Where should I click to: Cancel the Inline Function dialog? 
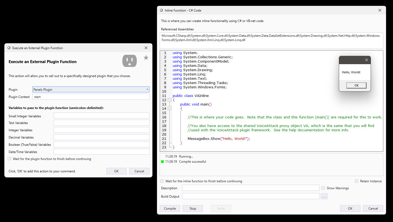pos(373,208)
